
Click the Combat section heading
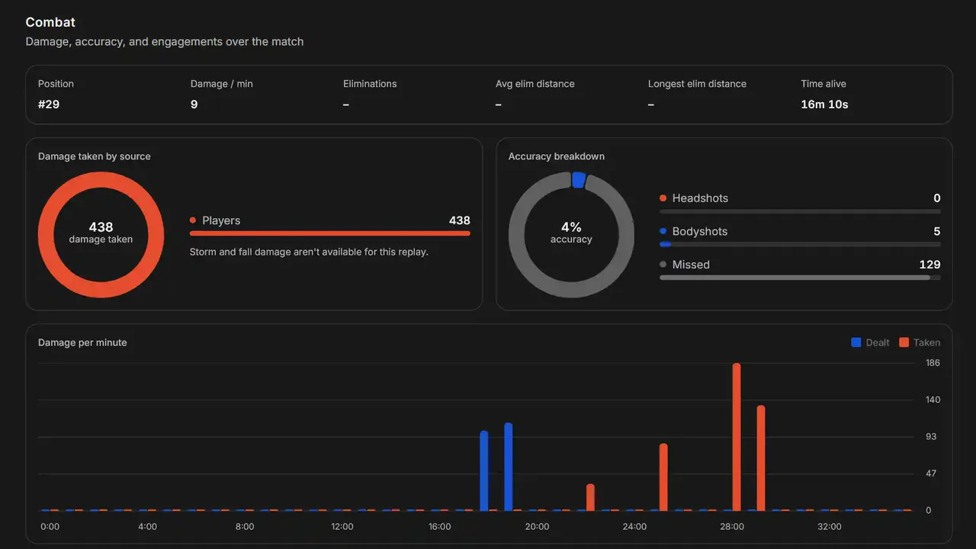50,22
